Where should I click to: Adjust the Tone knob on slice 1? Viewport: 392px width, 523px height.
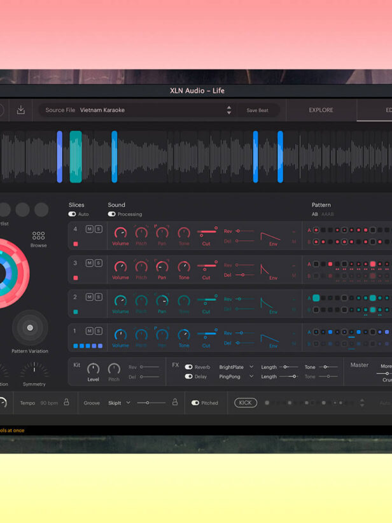(x=184, y=335)
